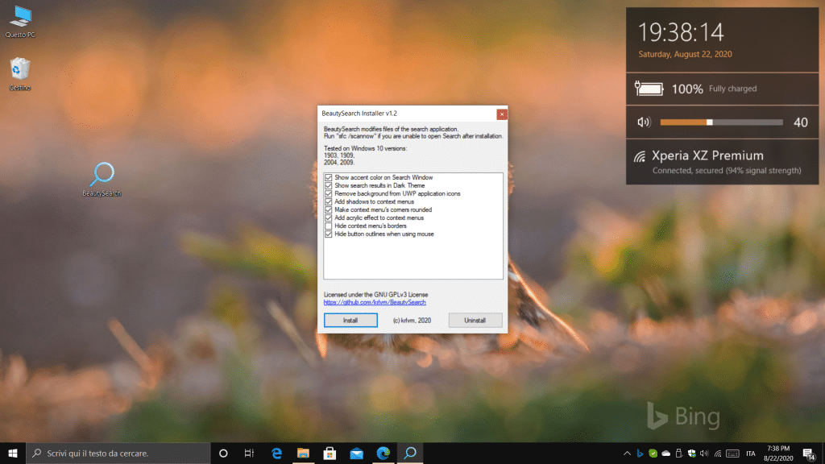Viewport: 825px width, 464px height.
Task: Open the Windows Start menu
Action: point(13,453)
